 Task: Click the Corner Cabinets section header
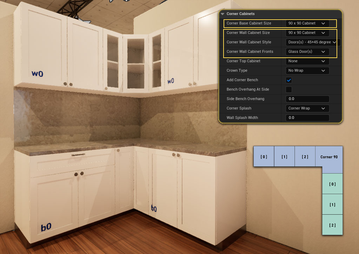point(241,14)
